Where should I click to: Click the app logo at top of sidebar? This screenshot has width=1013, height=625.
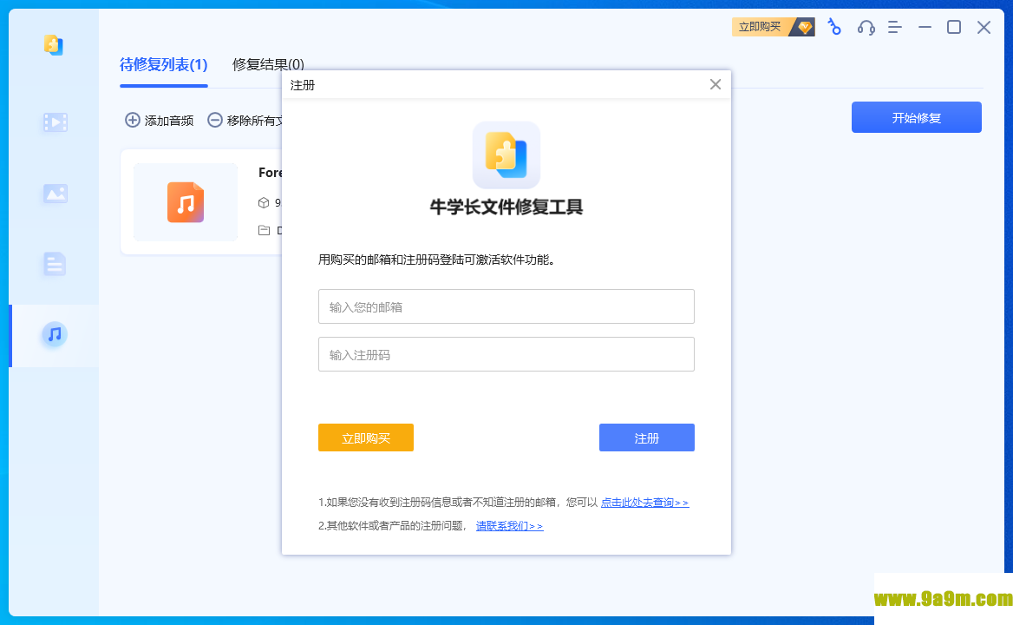click(x=54, y=44)
